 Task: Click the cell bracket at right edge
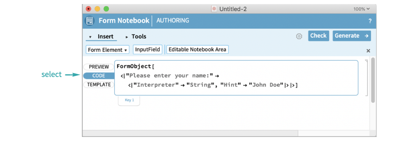coord(367,78)
